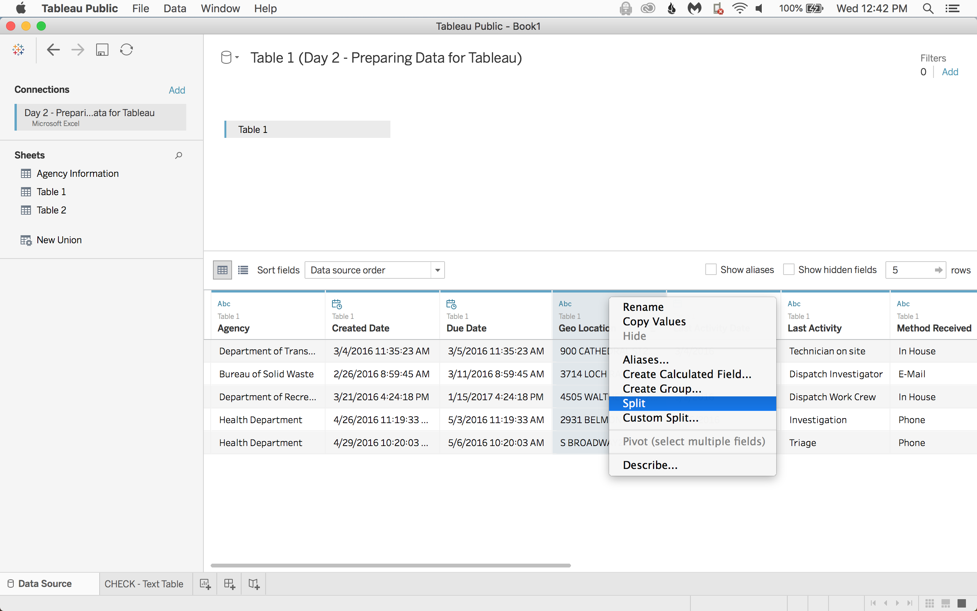Image resolution: width=977 pixels, height=611 pixels.
Task: Jump to first sheet navigation icon
Action: [x=873, y=603]
